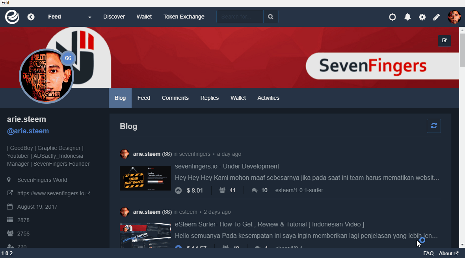Click edit cover image button

point(444,40)
